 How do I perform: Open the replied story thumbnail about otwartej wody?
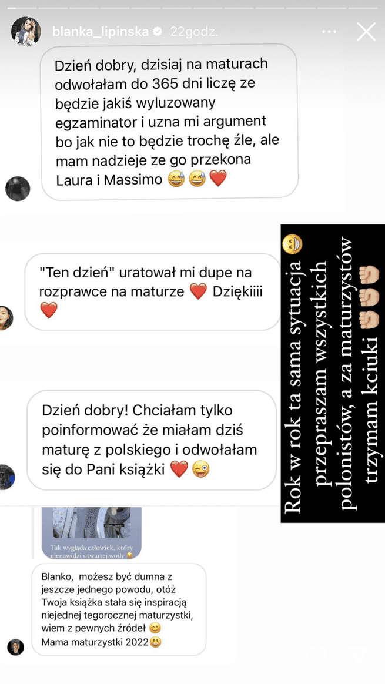pos(91,533)
